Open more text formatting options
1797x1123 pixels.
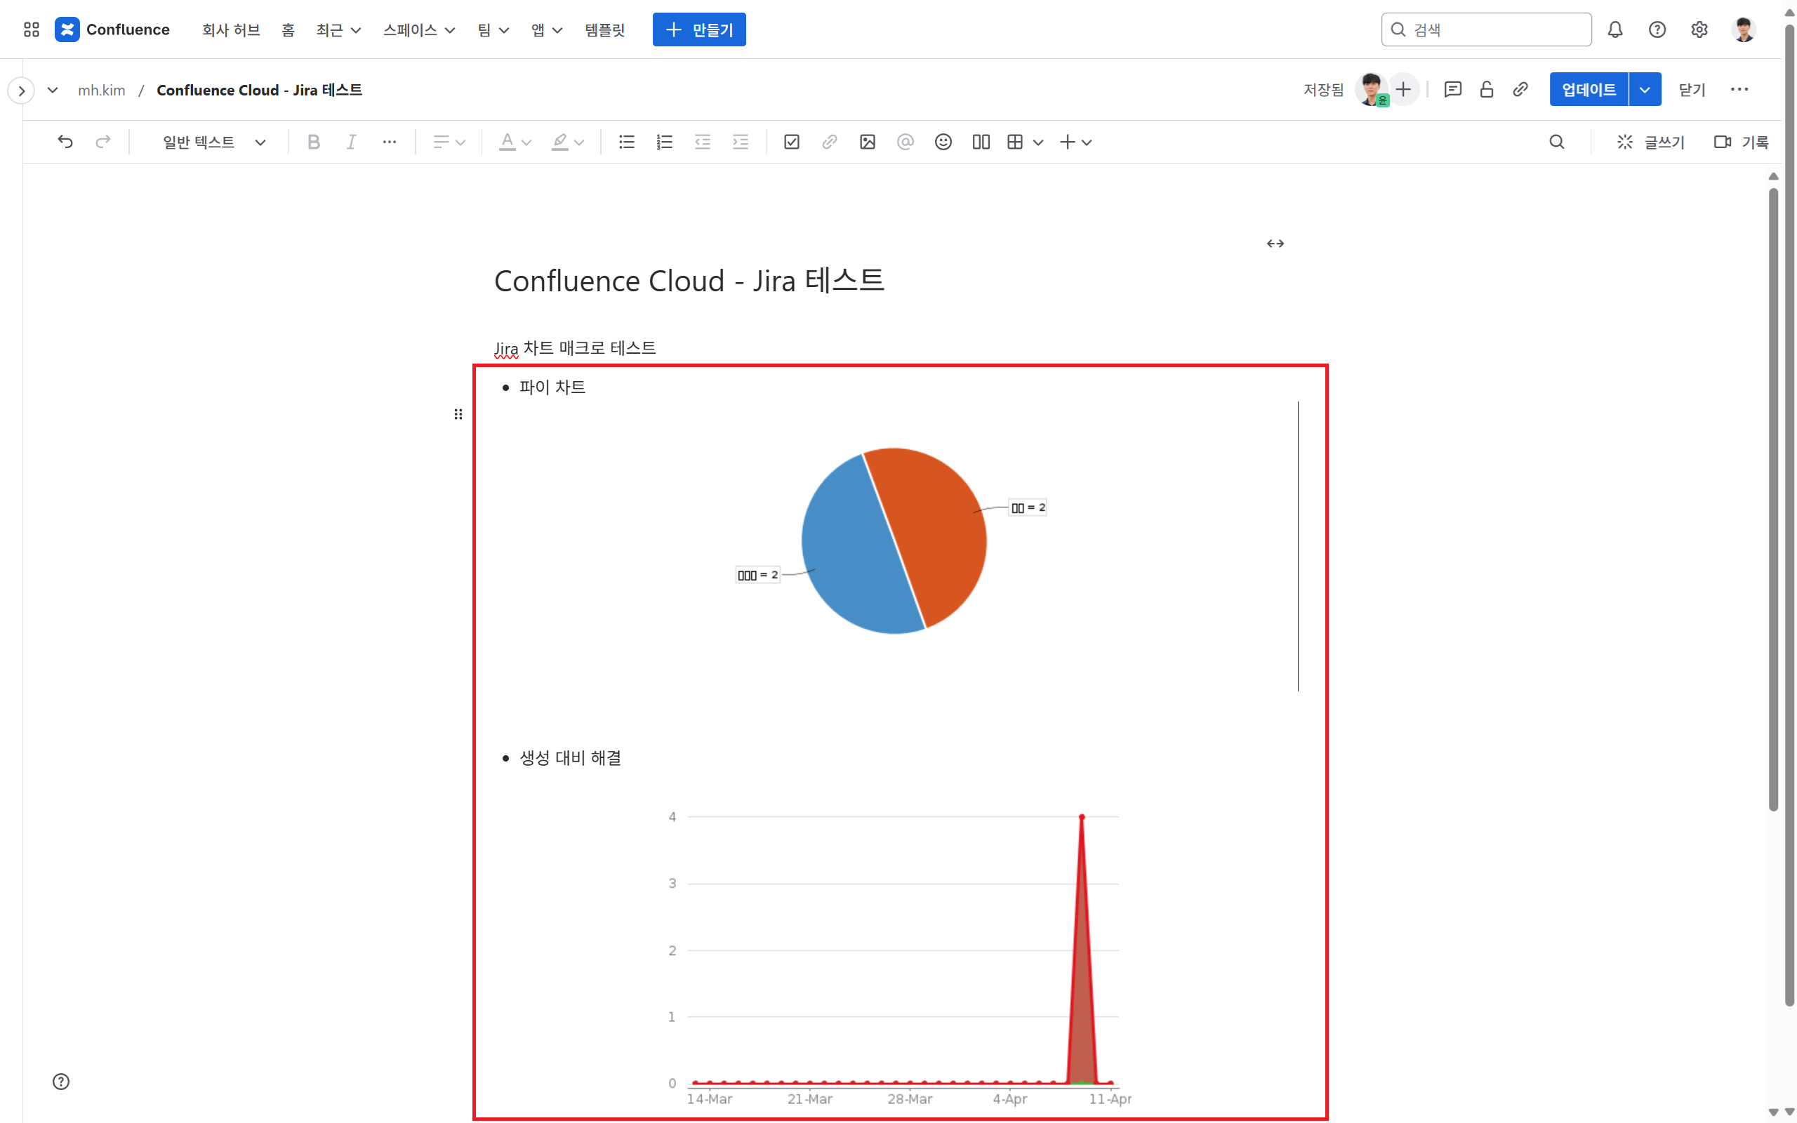(x=389, y=142)
